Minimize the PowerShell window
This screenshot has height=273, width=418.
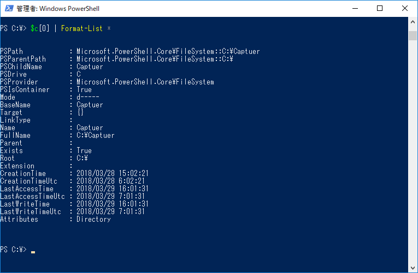pyautogui.click(x=355, y=8)
